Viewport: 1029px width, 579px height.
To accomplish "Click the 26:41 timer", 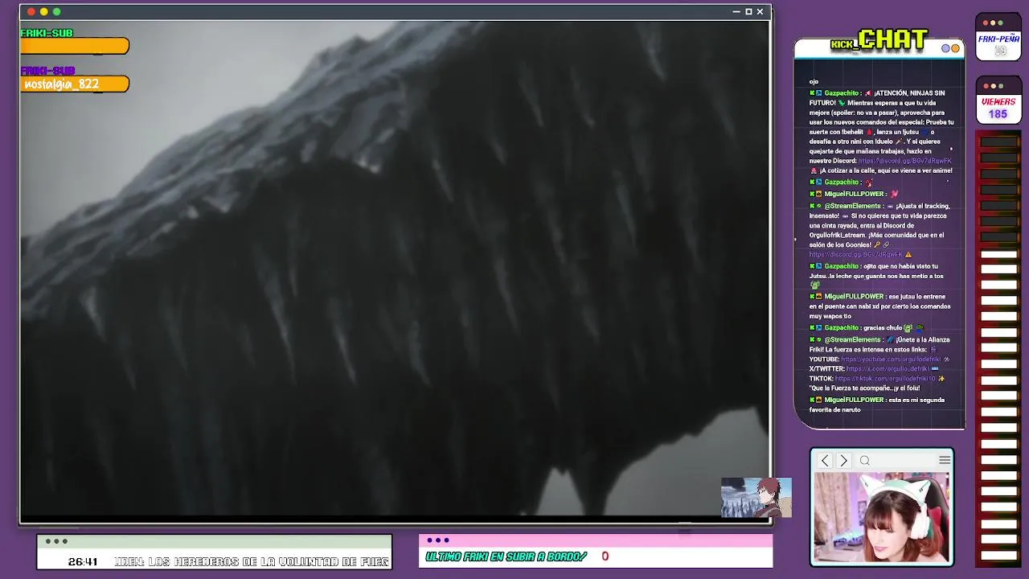I will click(x=83, y=561).
